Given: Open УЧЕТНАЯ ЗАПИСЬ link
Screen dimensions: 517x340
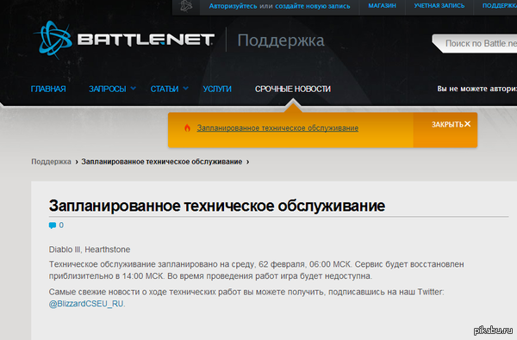Looking at the screenshot, I should click(x=439, y=6).
